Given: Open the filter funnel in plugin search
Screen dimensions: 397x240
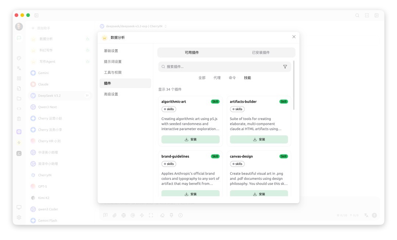Looking at the screenshot, I should [285, 67].
